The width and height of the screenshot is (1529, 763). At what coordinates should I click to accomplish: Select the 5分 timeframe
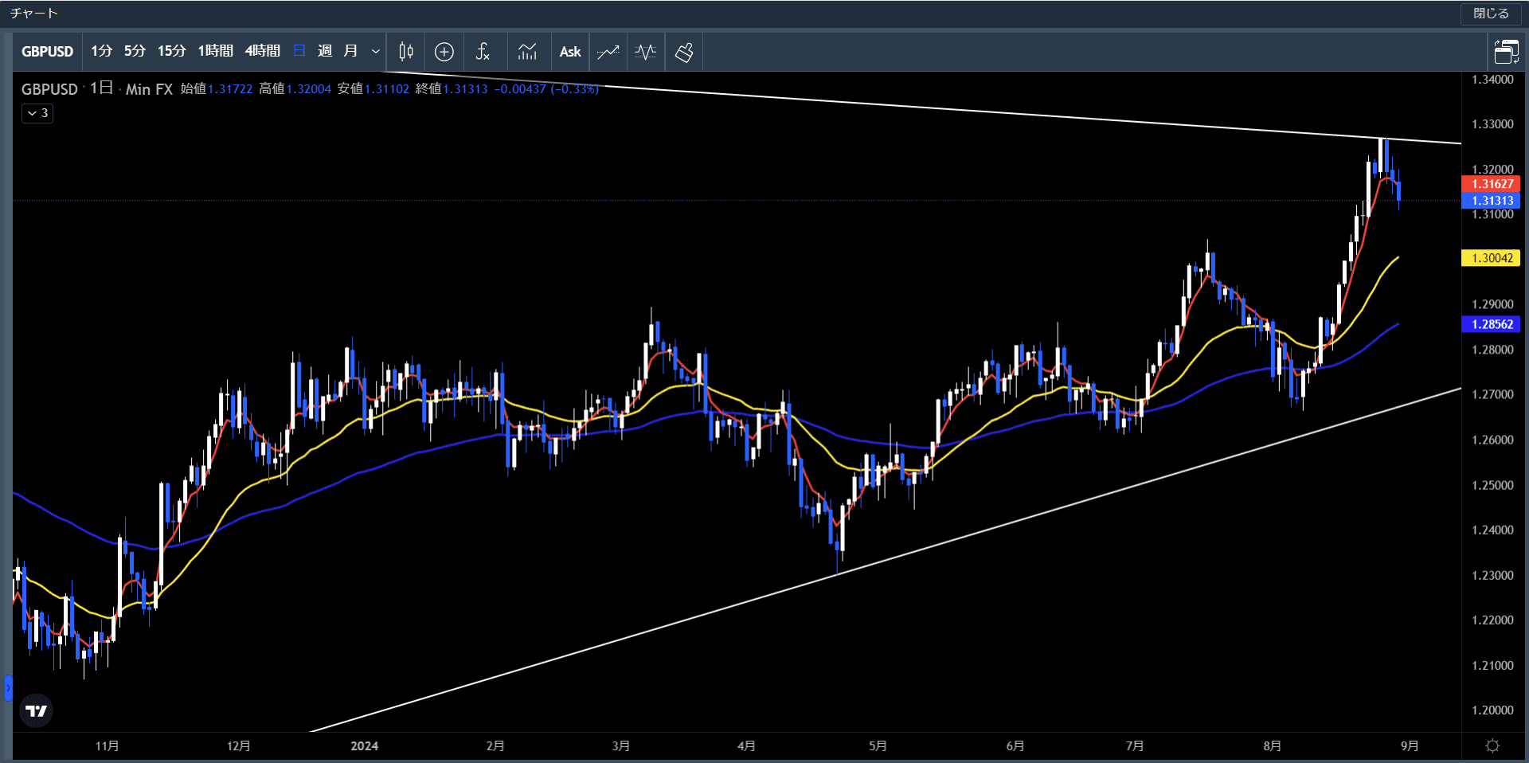pyautogui.click(x=135, y=51)
